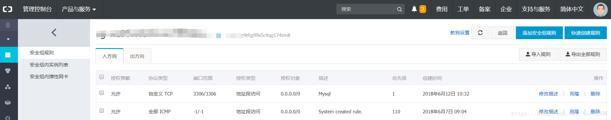Screen dimensions: 611x120
Task: Click the 自定义 TCP protocol cell
Action: click(161, 94)
